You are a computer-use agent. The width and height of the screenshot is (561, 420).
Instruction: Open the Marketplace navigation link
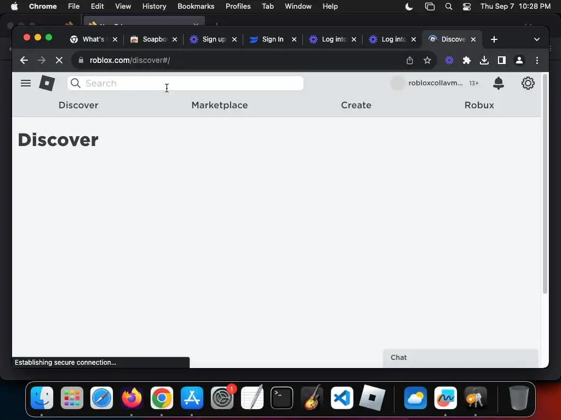(x=220, y=106)
